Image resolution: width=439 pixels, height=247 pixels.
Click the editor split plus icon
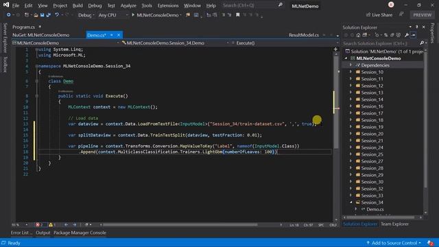point(335,49)
